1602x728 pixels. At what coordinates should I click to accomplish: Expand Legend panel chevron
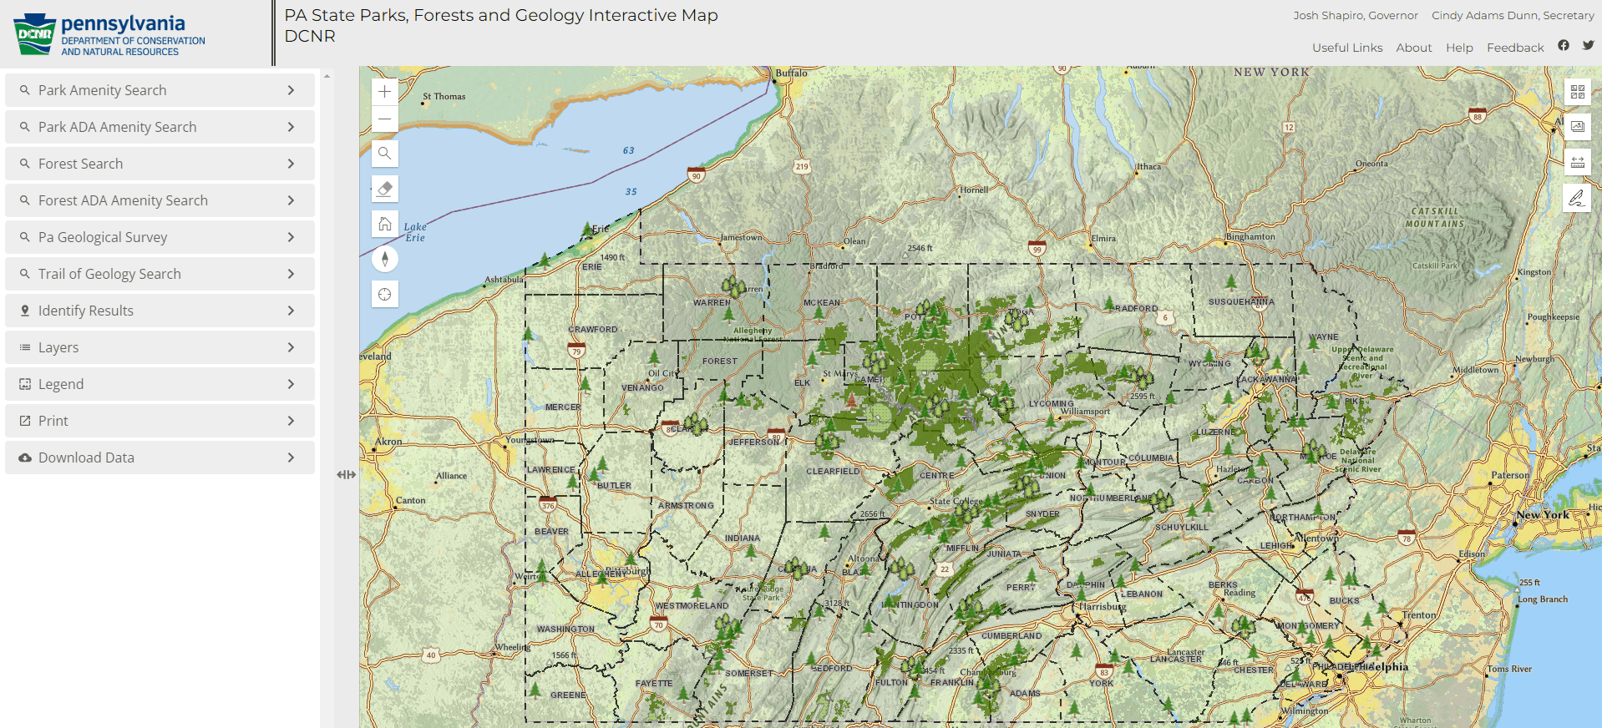click(291, 384)
